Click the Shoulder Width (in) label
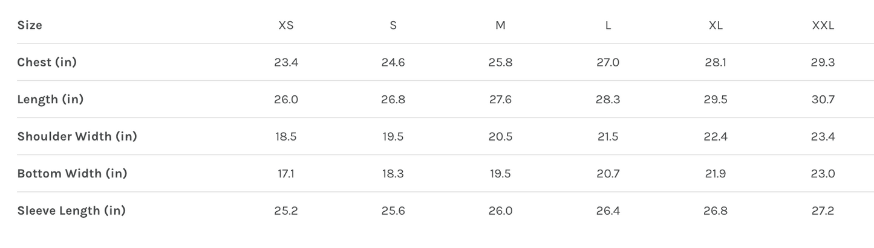874x248 pixels. click(x=77, y=136)
